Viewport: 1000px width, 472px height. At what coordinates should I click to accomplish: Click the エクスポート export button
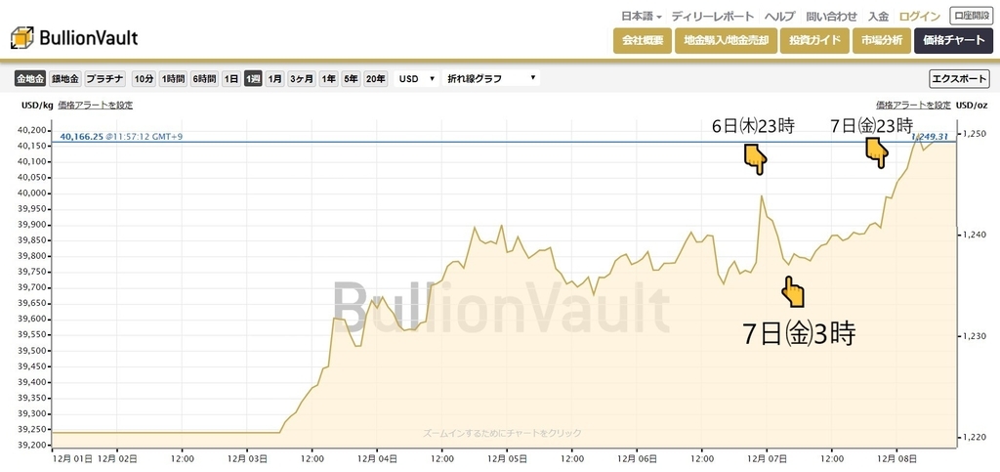coord(959,79)
